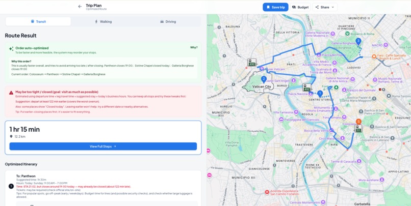This screenshot has height=206, width=411.
Task: Click the Bocca della Verità map icon
Action: click(331, 130)
